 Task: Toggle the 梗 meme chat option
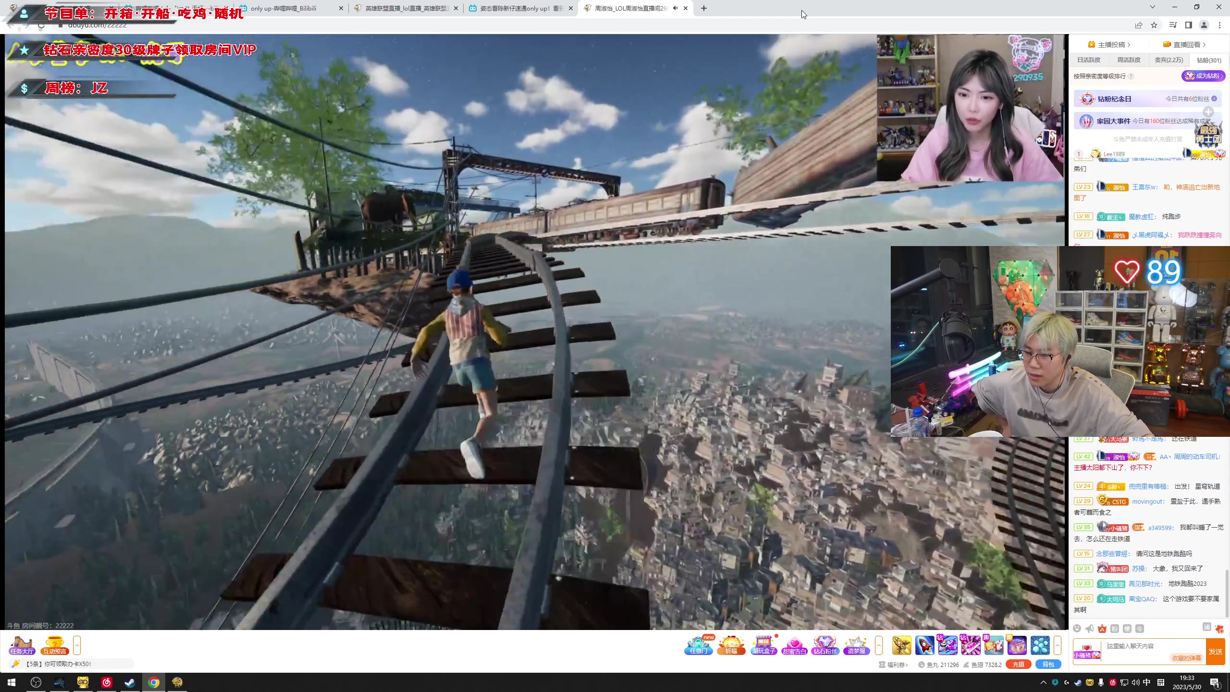pos(1127,629)
